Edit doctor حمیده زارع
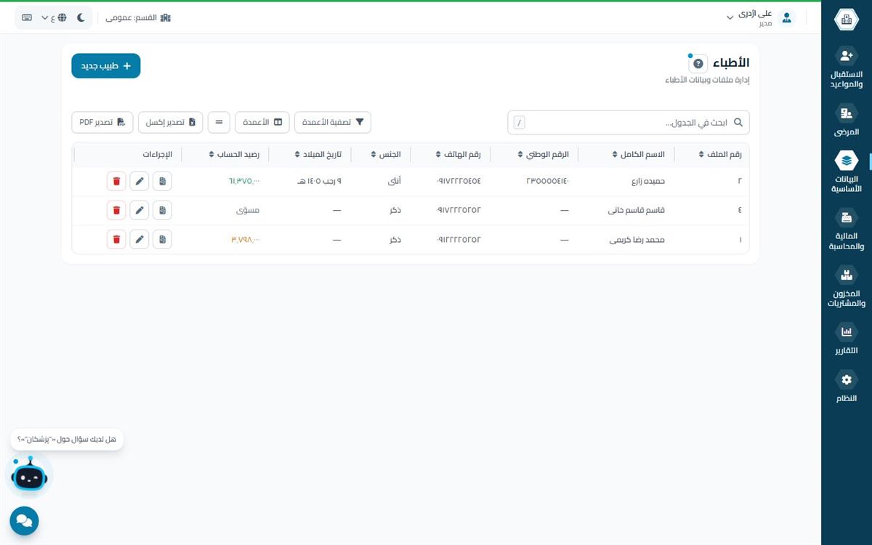This screenshot has width=872, height=545. click(140, 181)
